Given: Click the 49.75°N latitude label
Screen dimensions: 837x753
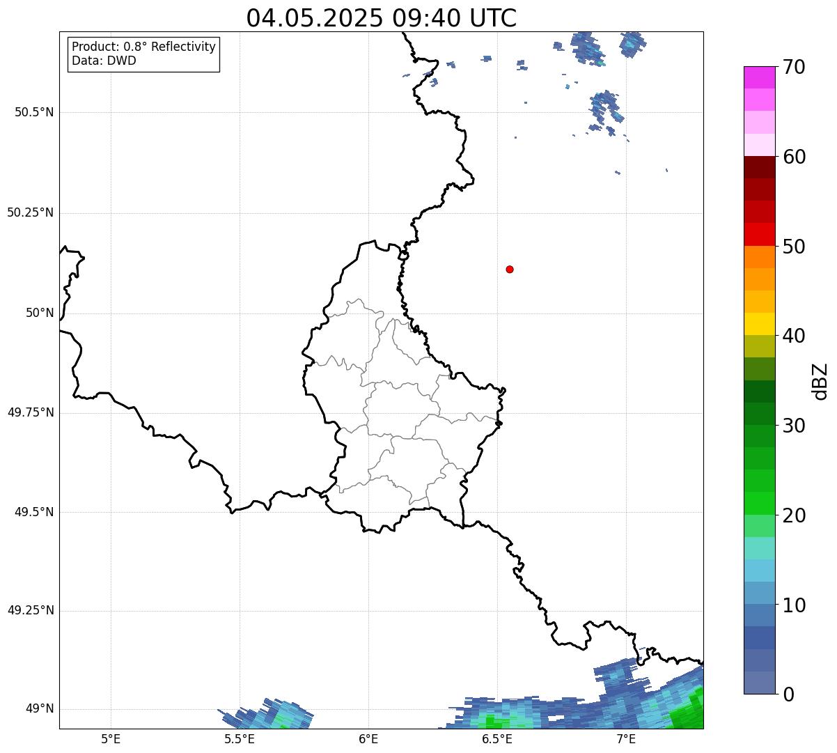Looking at the screenshot, I should [31, 412].
